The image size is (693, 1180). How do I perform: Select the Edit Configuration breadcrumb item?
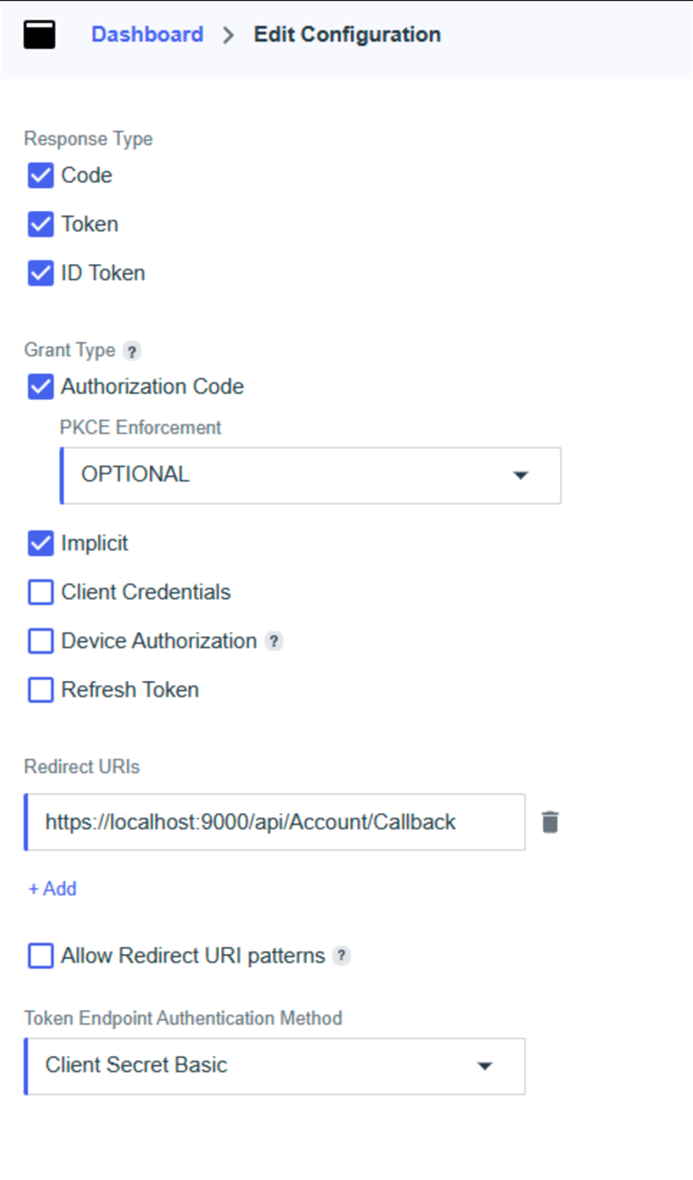point(347,35)
